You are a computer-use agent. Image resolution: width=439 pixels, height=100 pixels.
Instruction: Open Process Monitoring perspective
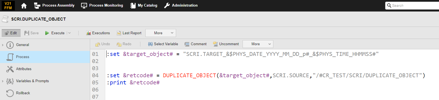(102, 5)
